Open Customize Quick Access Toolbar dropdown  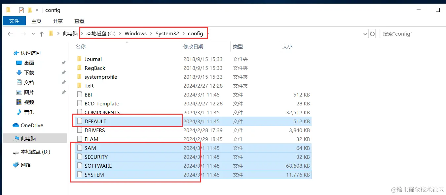pos(37,11)
